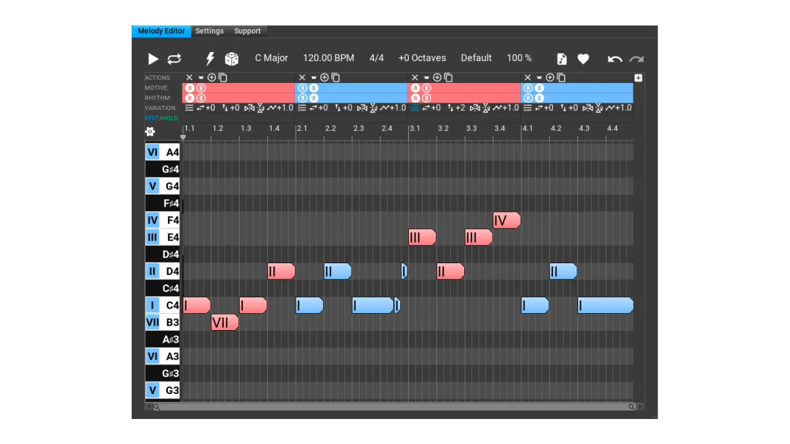Viewport: 790px width, 444px height.
Task: Click the B3 piano key
Action: (163, 322)
